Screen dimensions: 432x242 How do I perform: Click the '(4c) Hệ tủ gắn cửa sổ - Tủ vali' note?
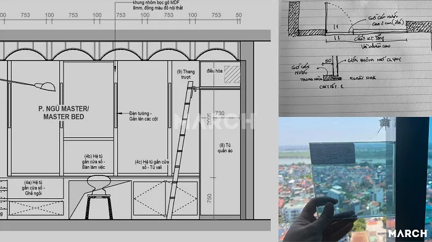(152, 164)
